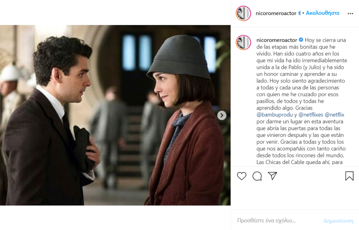
Task: Advance to next photo with arrow
Action: pyautogui.click(x=222, y=115)
